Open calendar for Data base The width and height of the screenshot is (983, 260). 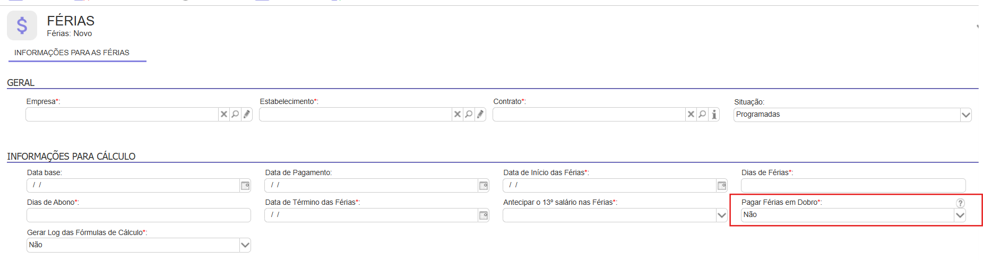tap(245, 186)
